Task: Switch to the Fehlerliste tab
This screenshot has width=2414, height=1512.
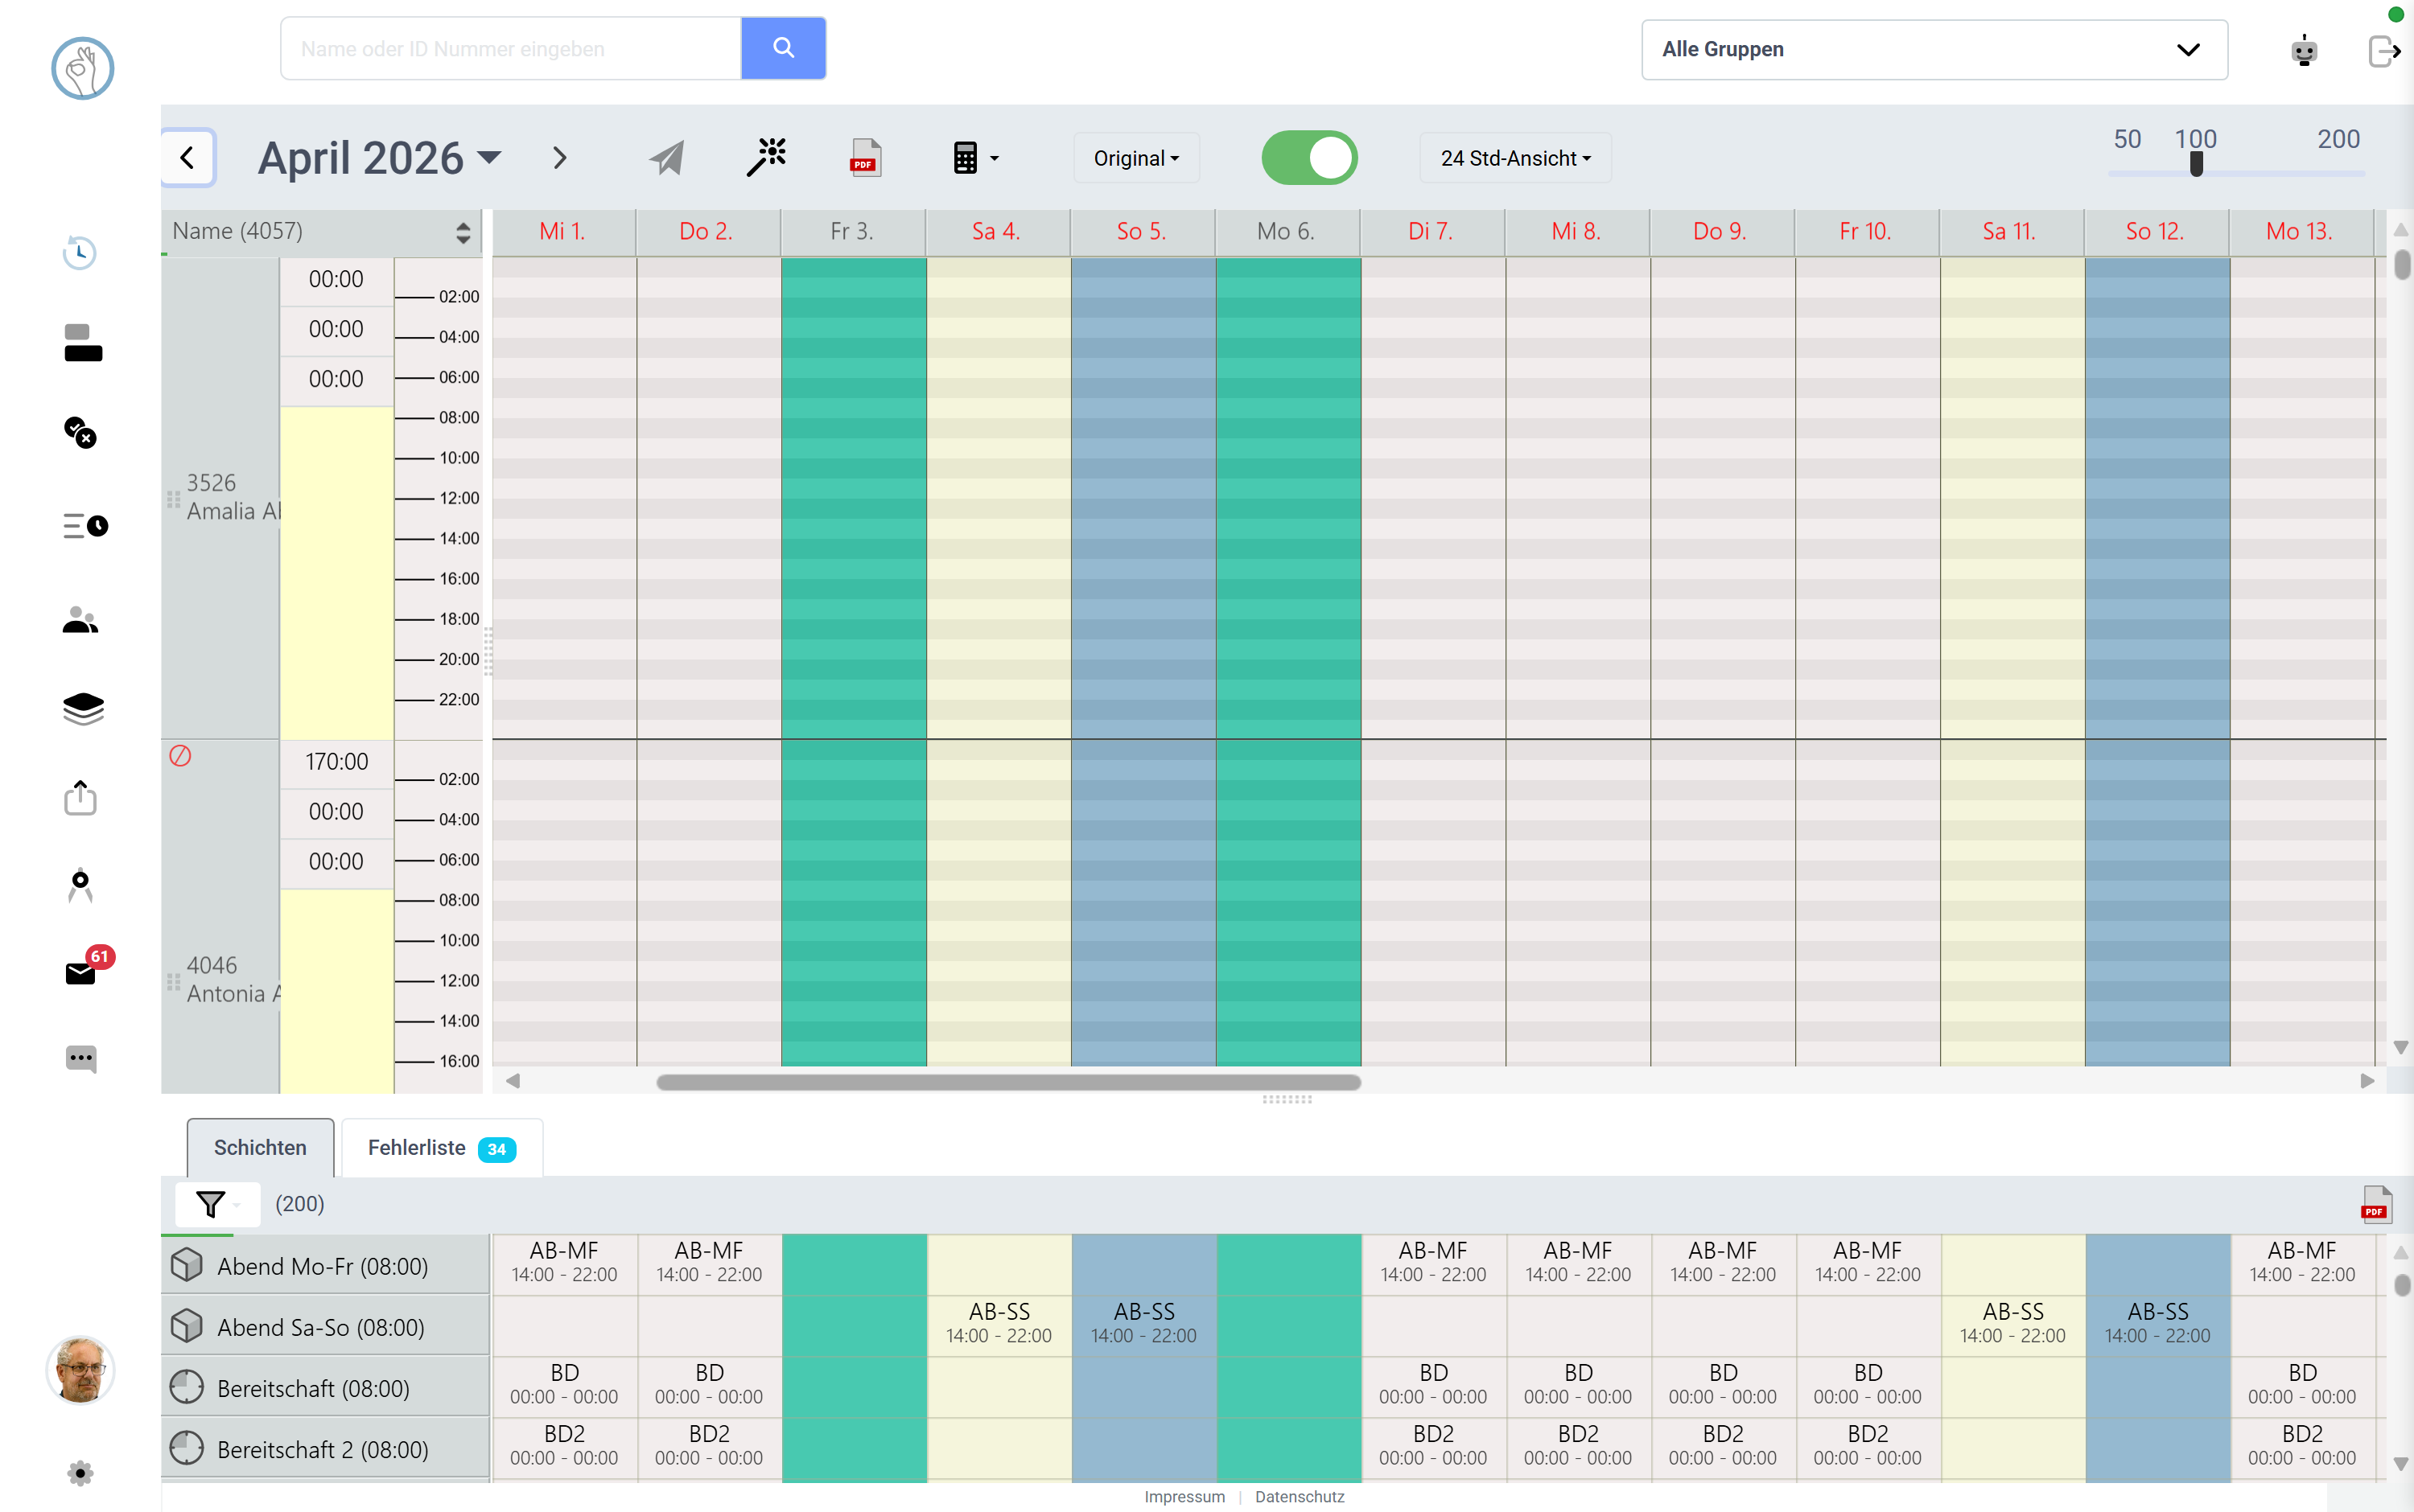Action: coord(443,1147)
